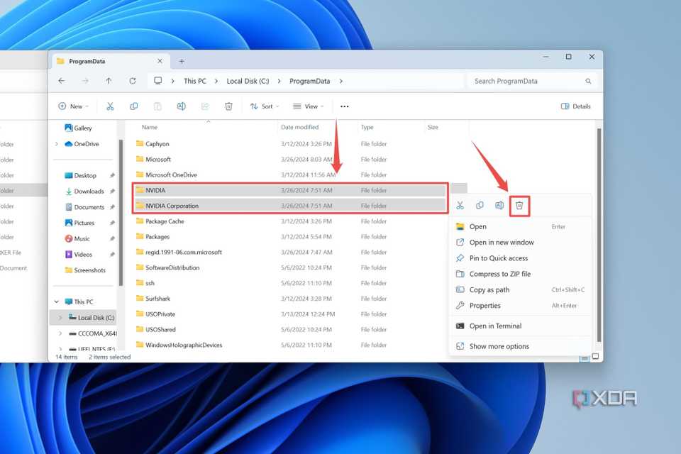Select the SoftwareDistribution folder

[x=172, y=267]
